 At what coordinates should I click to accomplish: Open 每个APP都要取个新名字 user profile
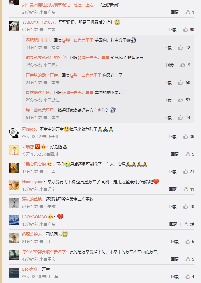44,252
